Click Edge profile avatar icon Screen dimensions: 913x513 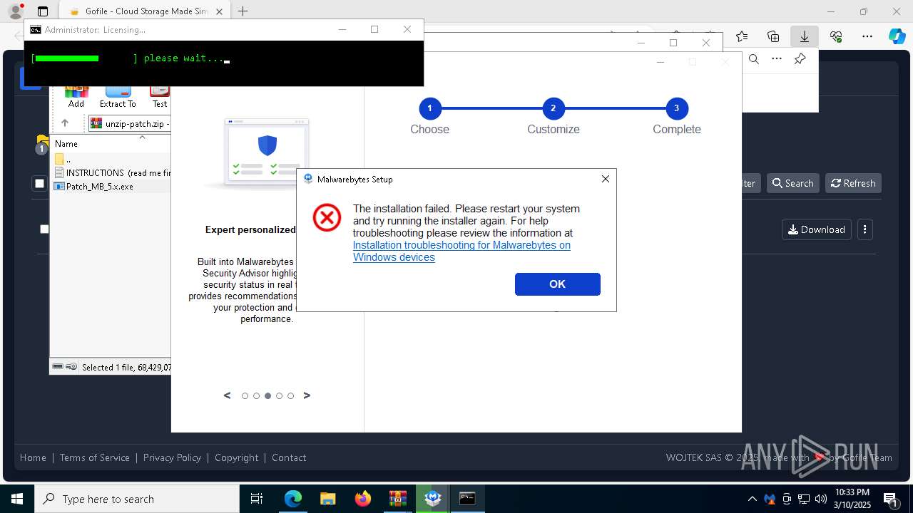tap(16, 11)
